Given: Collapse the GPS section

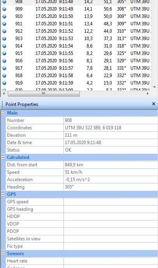Looking at the screenshot, I should pyautogui.click(x=3, y=194).
